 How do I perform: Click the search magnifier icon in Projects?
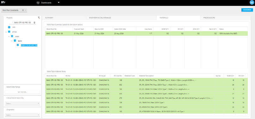[13, 22]
